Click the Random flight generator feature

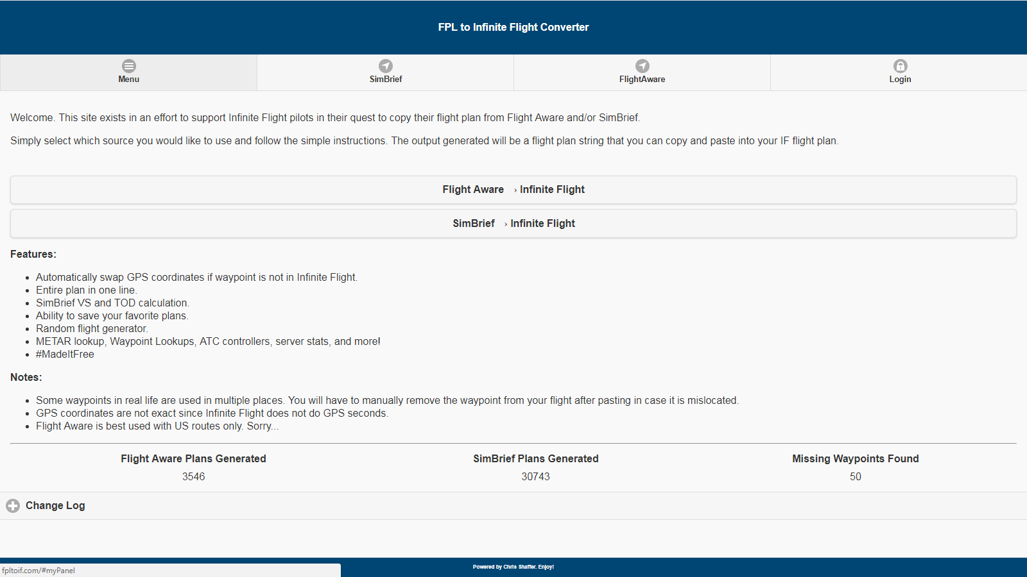pos(92,329)
